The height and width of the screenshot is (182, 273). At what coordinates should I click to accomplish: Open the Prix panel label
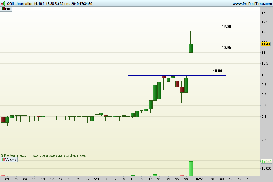[8, 9]
